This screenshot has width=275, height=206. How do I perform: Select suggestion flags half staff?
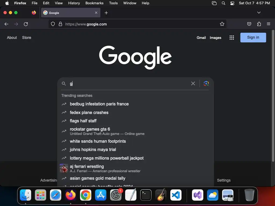coord(135,121)
